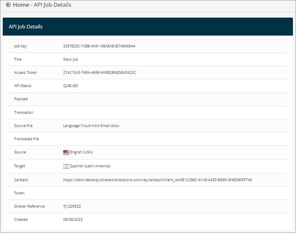Click source file Language Cloud Intro Email.docx
The width and height of the screenshot is (296, 233).
(91, 126)
